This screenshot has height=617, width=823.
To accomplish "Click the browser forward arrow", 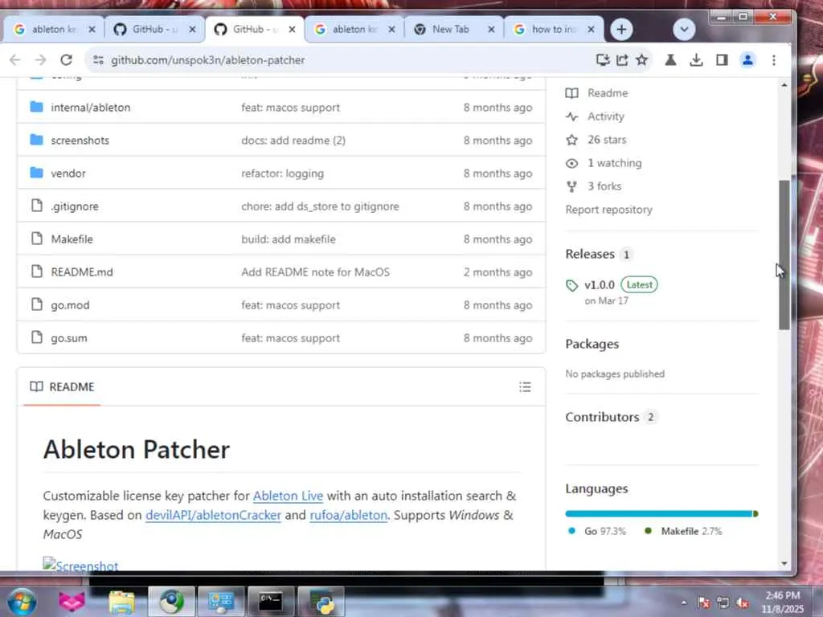I will point(40,59).
